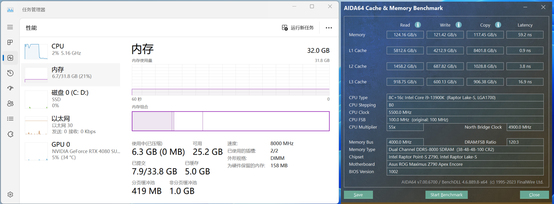554x204 pixels.
Task: Click Motherboard Asus ROG Maximus Z790 field
Action: click(465, 164)
